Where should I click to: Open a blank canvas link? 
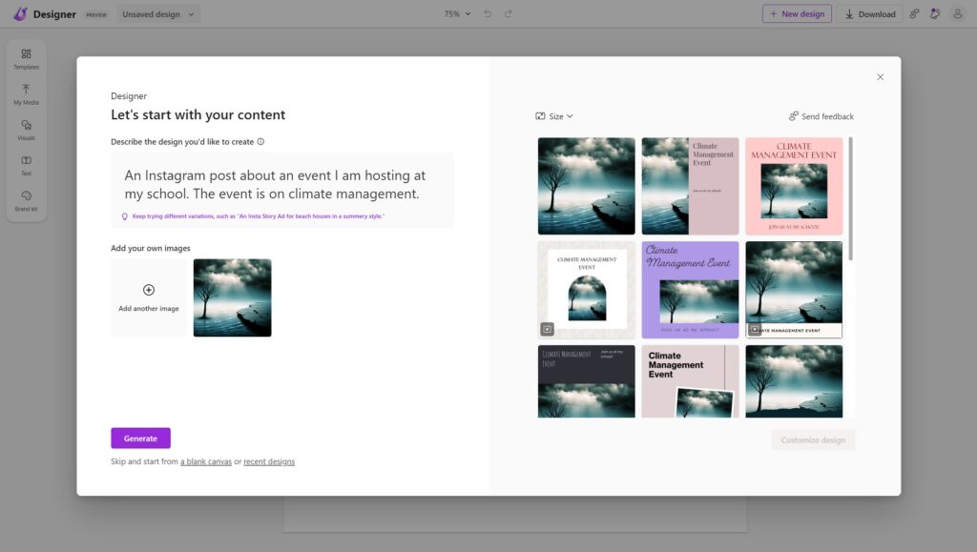(x=207, y=460)
